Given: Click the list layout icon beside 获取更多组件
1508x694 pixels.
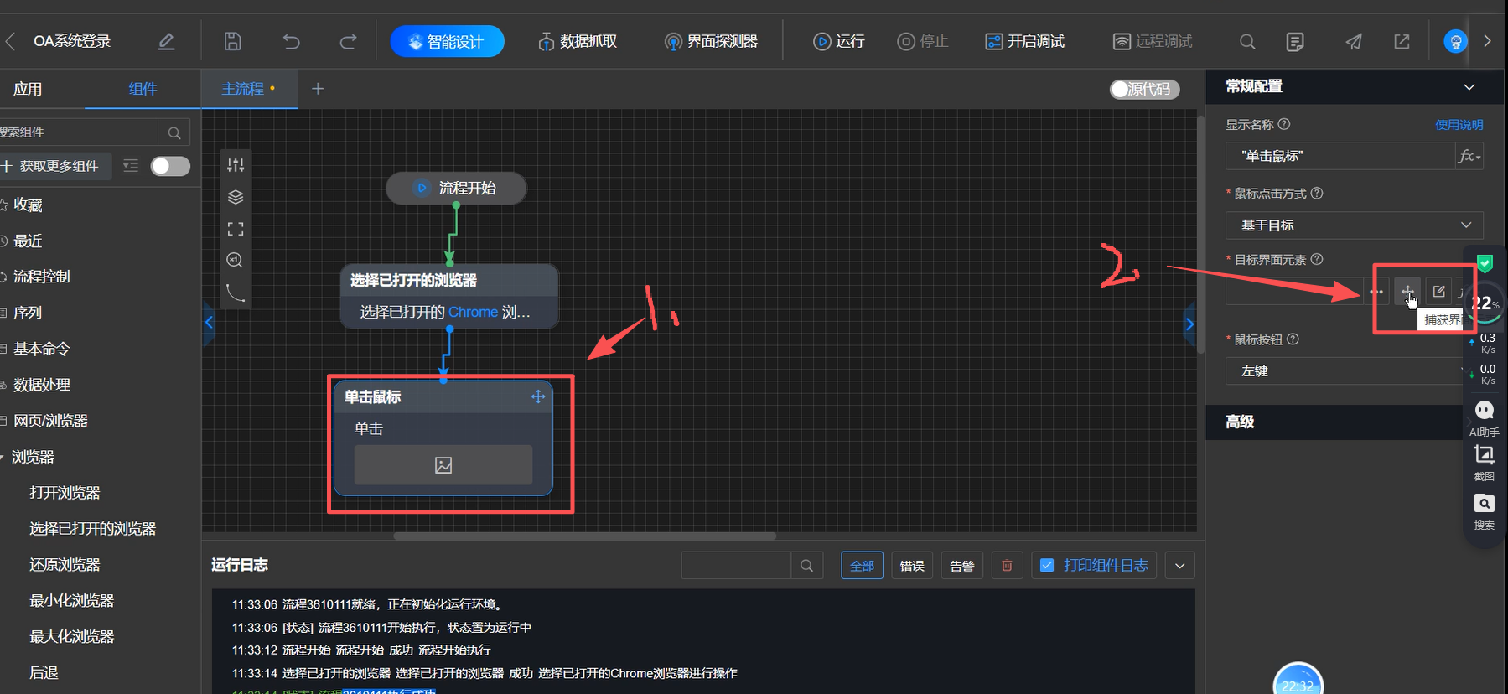Looking at the screenshot, I should [131, 166].
